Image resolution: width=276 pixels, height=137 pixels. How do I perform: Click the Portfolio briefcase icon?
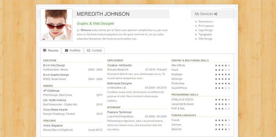tap(66, 50)
